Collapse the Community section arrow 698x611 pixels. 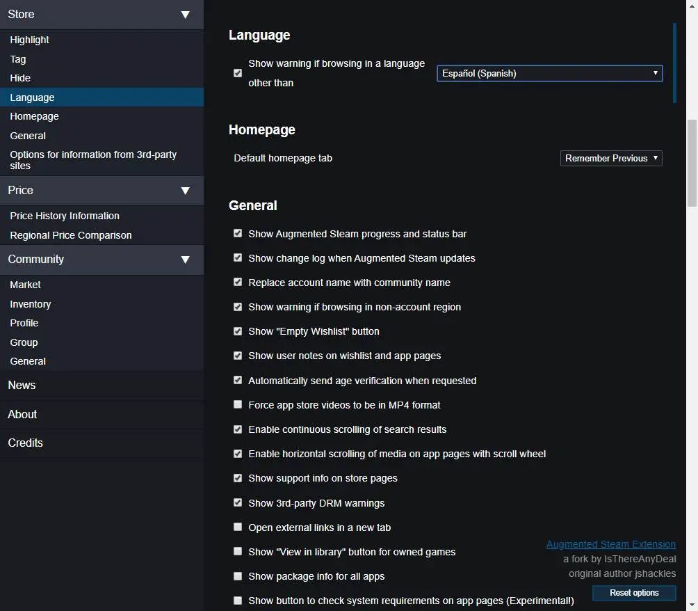[185, 260]
